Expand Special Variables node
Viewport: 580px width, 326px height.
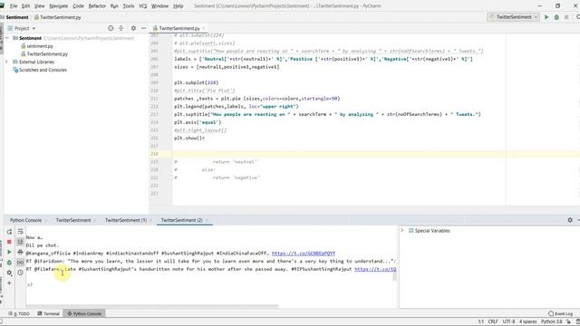click(402, 231)
